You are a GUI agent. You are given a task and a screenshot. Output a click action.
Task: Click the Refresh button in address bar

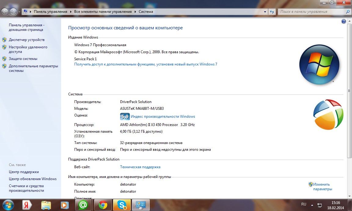[272, 12]
